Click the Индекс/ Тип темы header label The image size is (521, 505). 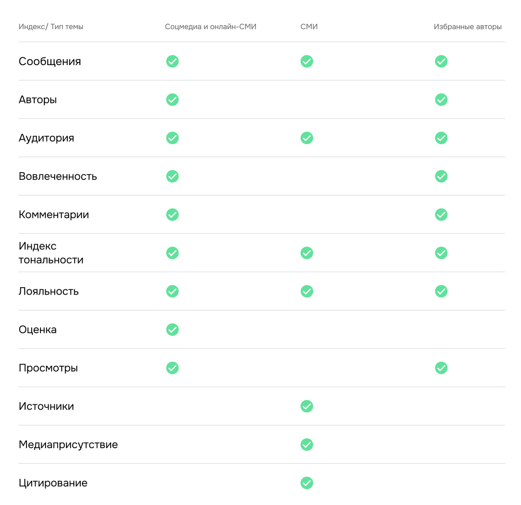coord(51,27)
